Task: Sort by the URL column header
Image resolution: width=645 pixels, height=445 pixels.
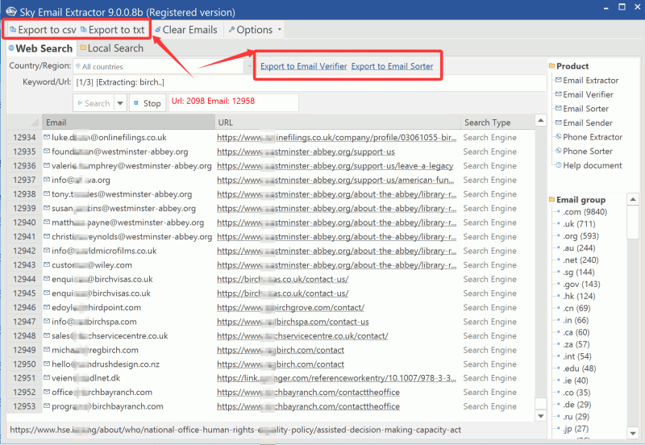Action: point(338,123)
